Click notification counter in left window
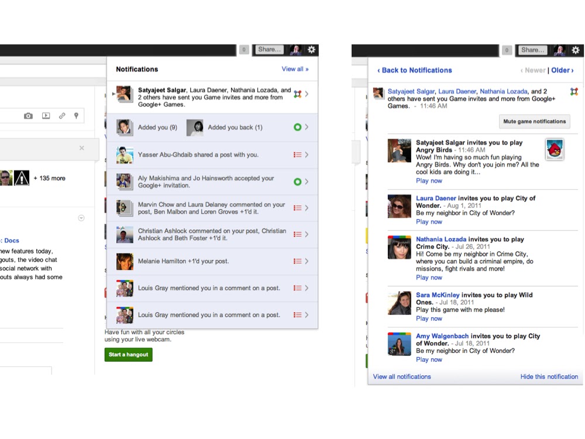585x439 pixels. [244, 50]
